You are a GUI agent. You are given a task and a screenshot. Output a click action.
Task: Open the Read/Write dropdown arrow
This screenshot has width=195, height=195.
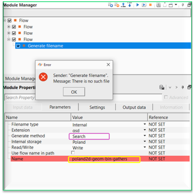coord(145,147)
